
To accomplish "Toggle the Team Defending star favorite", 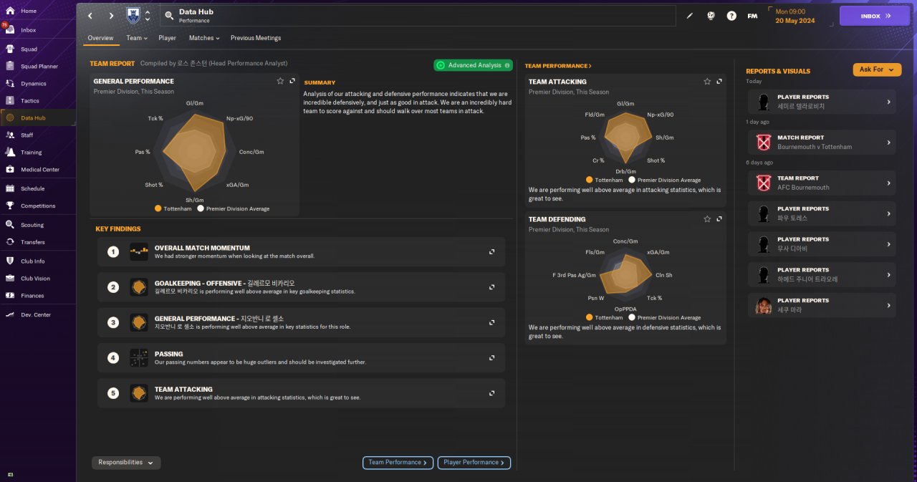I will pos(707,219).
